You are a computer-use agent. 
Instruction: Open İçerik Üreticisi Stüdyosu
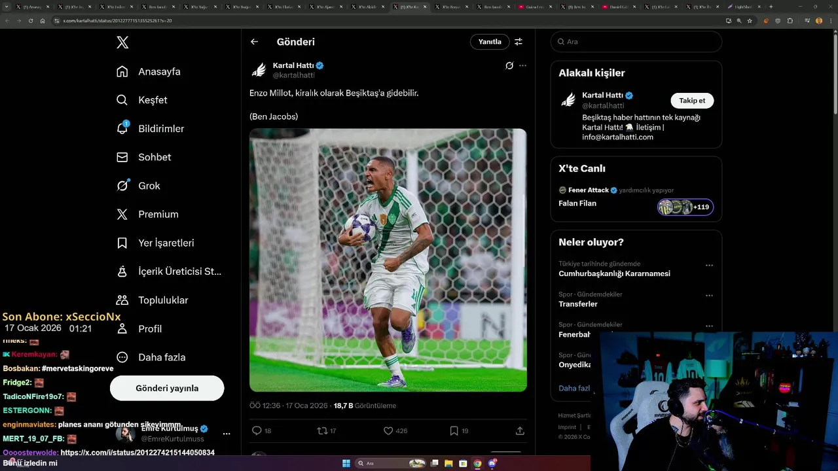169,271
